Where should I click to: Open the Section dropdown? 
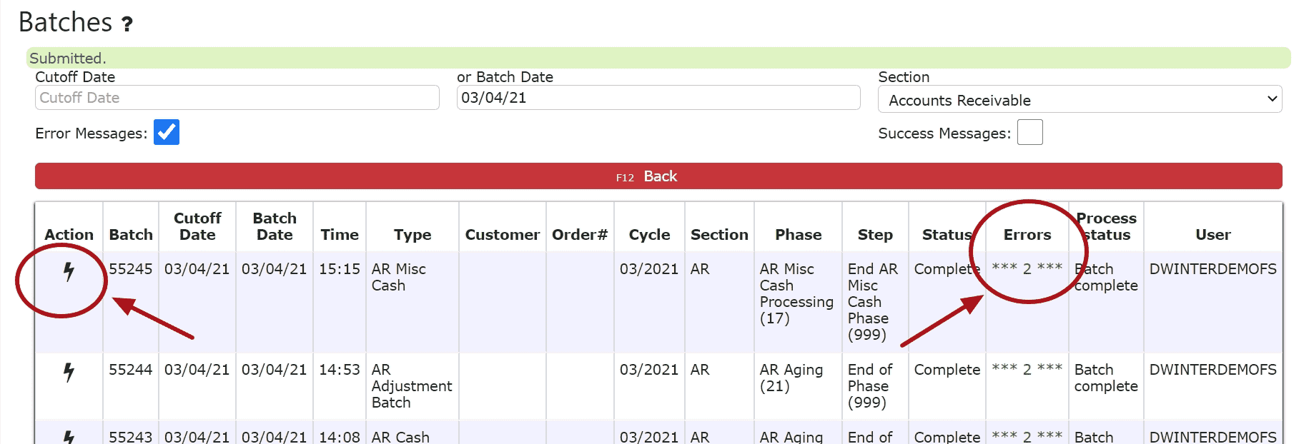coord(1080,100)
